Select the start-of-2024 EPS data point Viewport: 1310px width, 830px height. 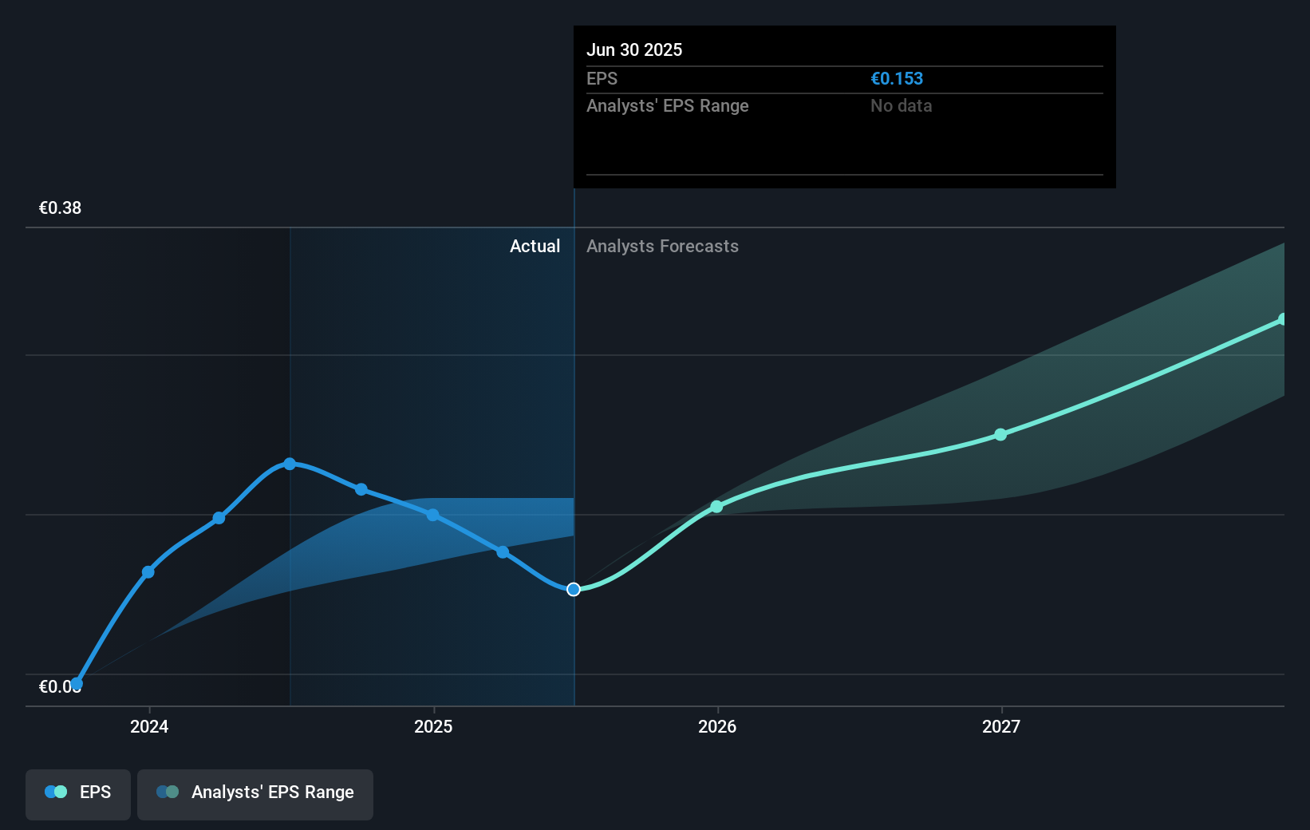148,571
